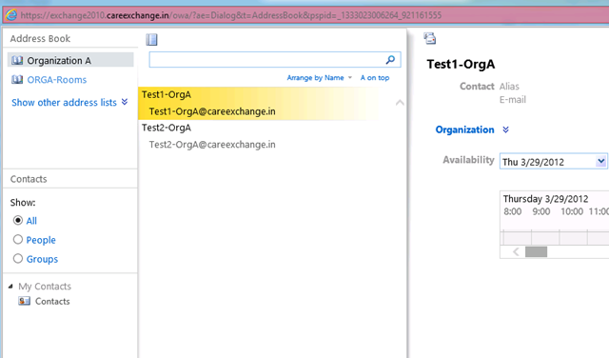Click Test2-OrgA@careexchange.in email row
Viewport: 609px width, 358px height.
point(212,145)
